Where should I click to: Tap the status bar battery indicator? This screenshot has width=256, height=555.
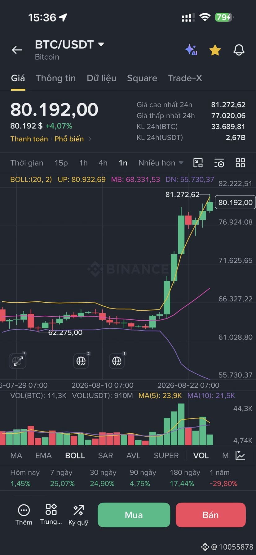click(x=224, y=17)
